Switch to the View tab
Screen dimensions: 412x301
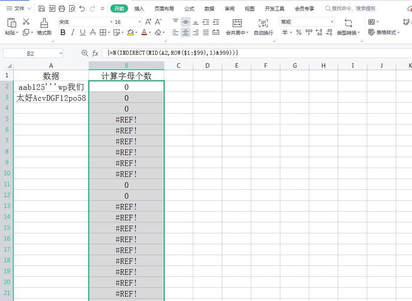pyautogui.click(x=250, y=9)
